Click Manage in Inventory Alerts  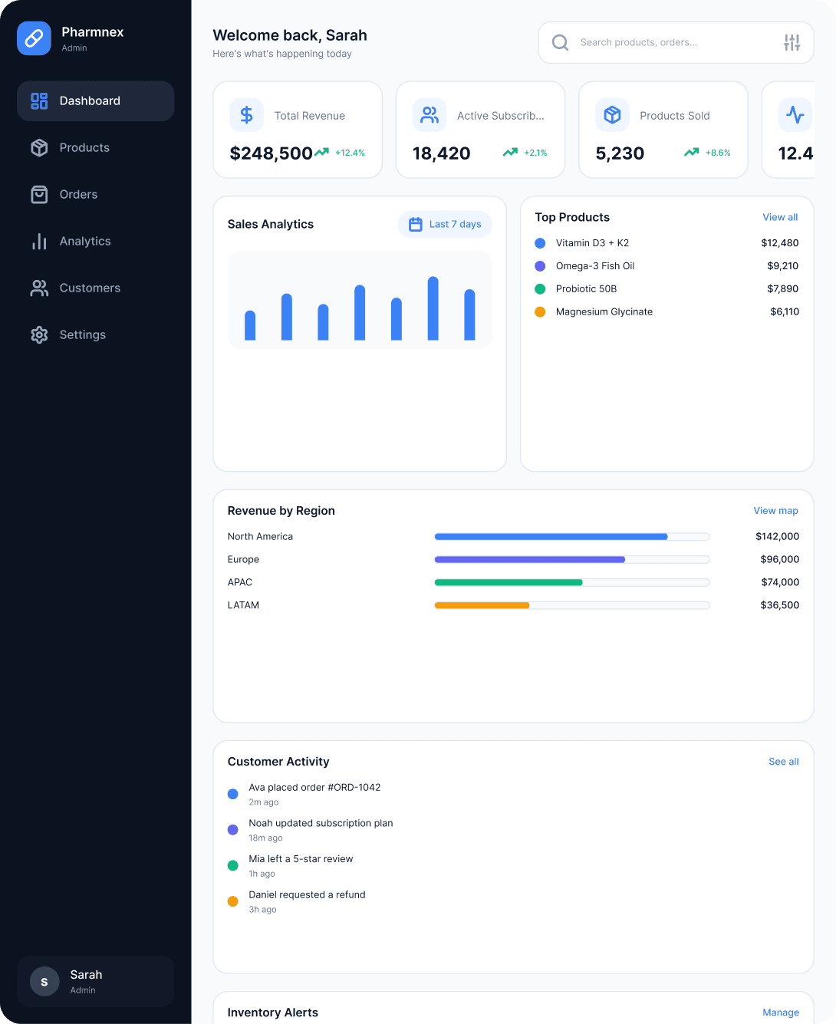(781, 1012)
